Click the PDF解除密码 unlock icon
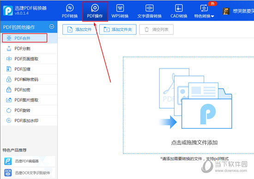The width and height of the screenshot is (254, 179). coord(9,80)
